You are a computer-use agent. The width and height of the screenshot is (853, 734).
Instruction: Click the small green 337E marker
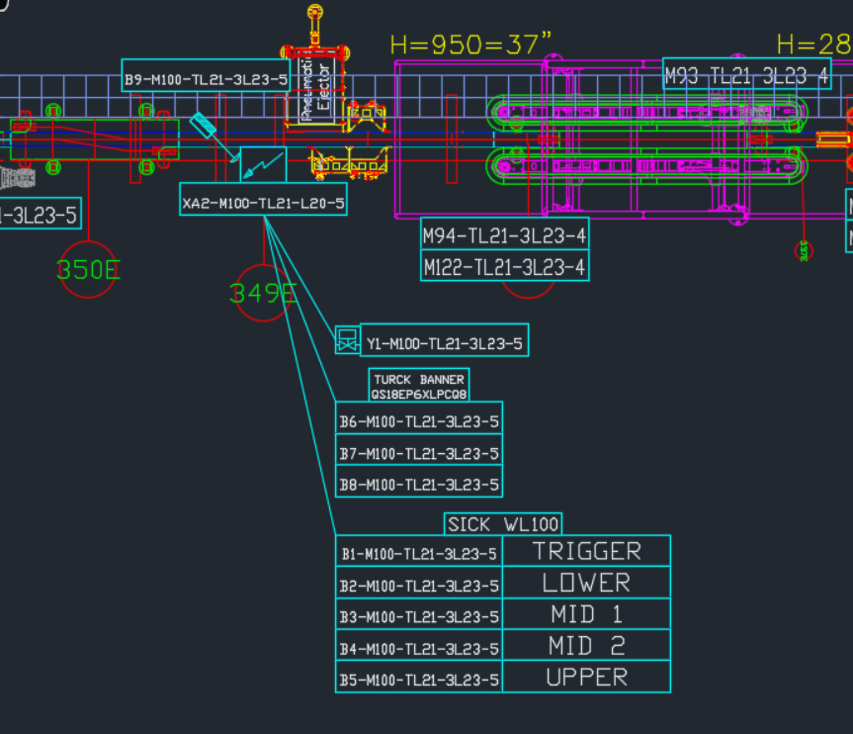click(804, 251)
